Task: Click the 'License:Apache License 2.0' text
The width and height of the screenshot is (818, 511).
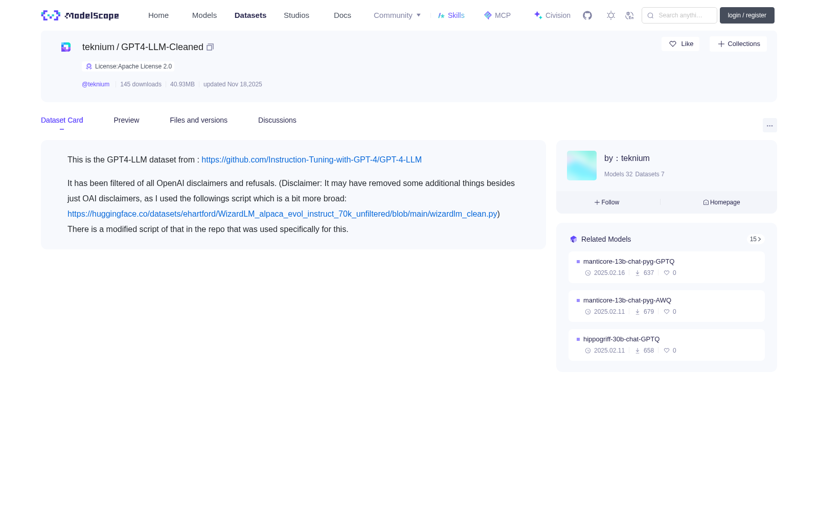Action: 133,66
